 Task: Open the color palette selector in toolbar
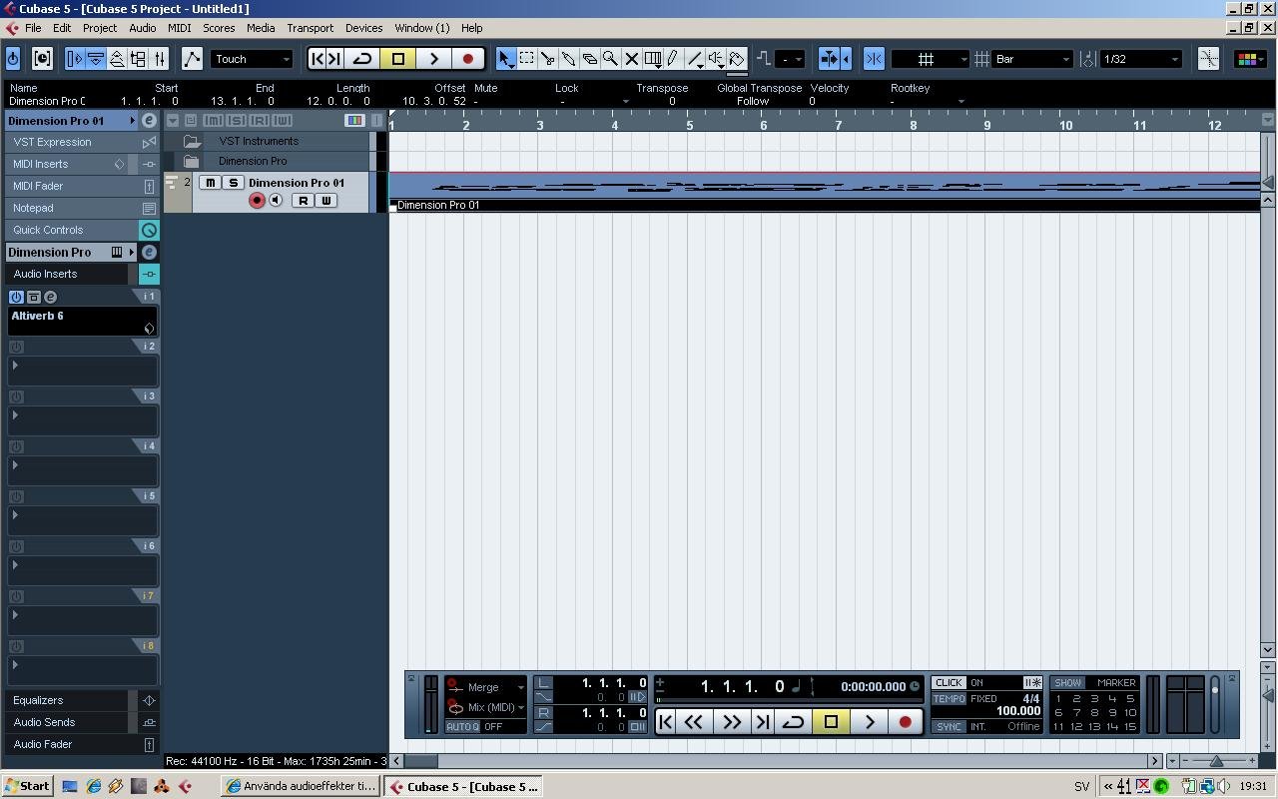pyautogui.click(x=1248, y=59)
